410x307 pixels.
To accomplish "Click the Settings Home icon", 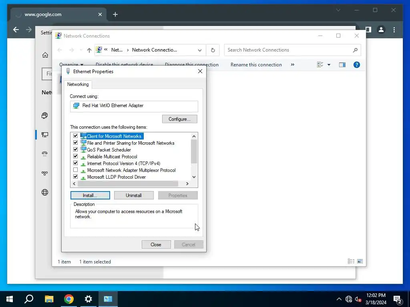I will [45, 55].
